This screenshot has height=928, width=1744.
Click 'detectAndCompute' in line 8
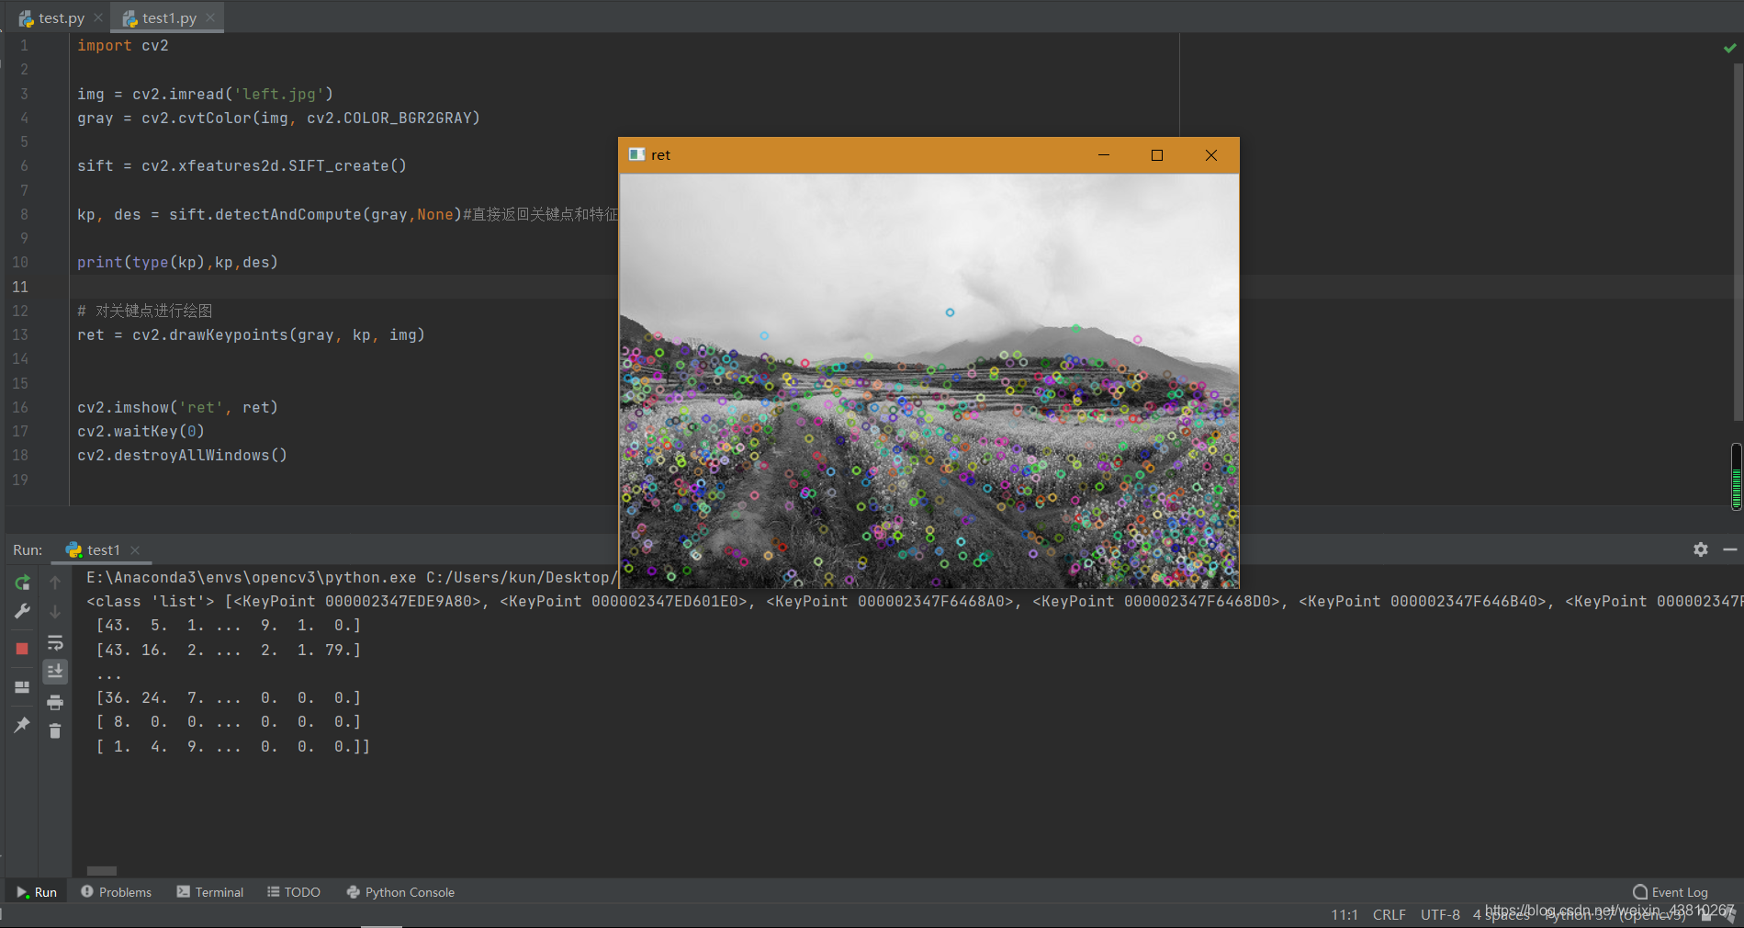coord(288,214)
